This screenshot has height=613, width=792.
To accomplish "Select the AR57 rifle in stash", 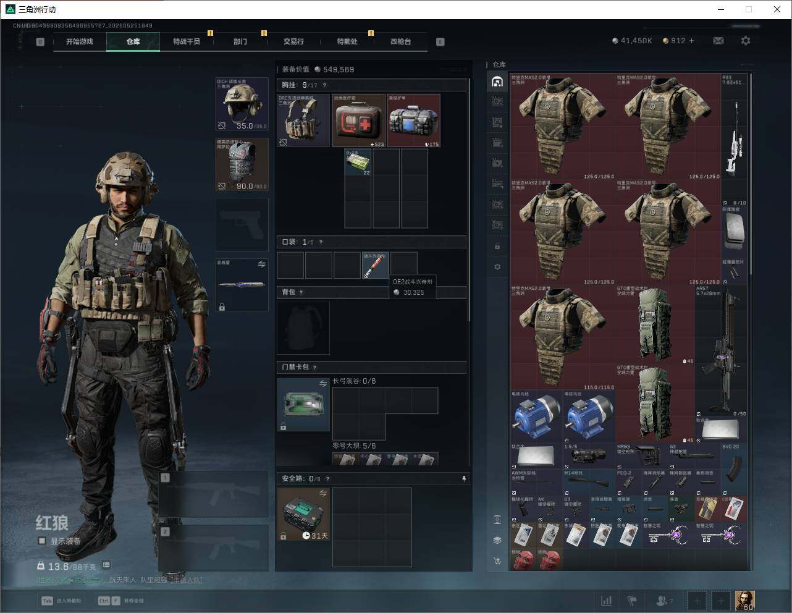I will [x=721, y=352].
